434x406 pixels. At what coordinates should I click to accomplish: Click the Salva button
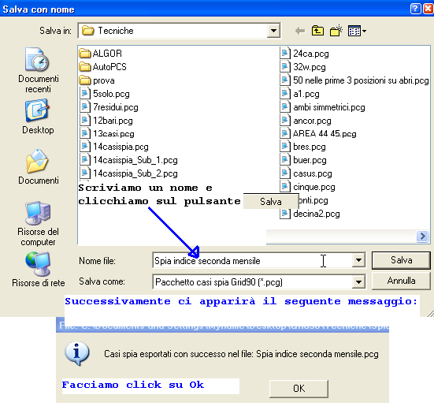coord(401,260)
